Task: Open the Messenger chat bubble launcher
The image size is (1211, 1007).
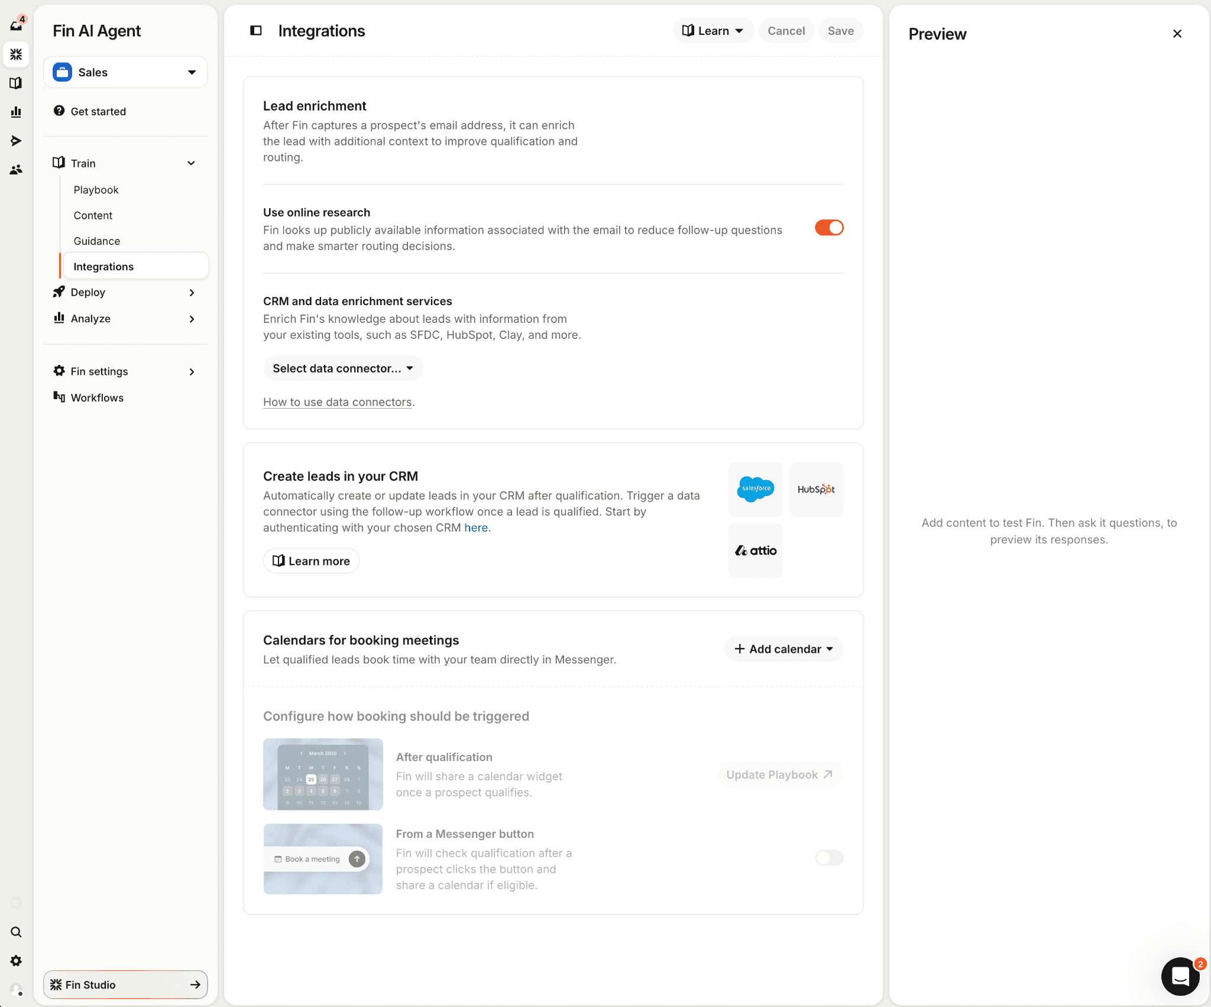Action: point(1180,976)
